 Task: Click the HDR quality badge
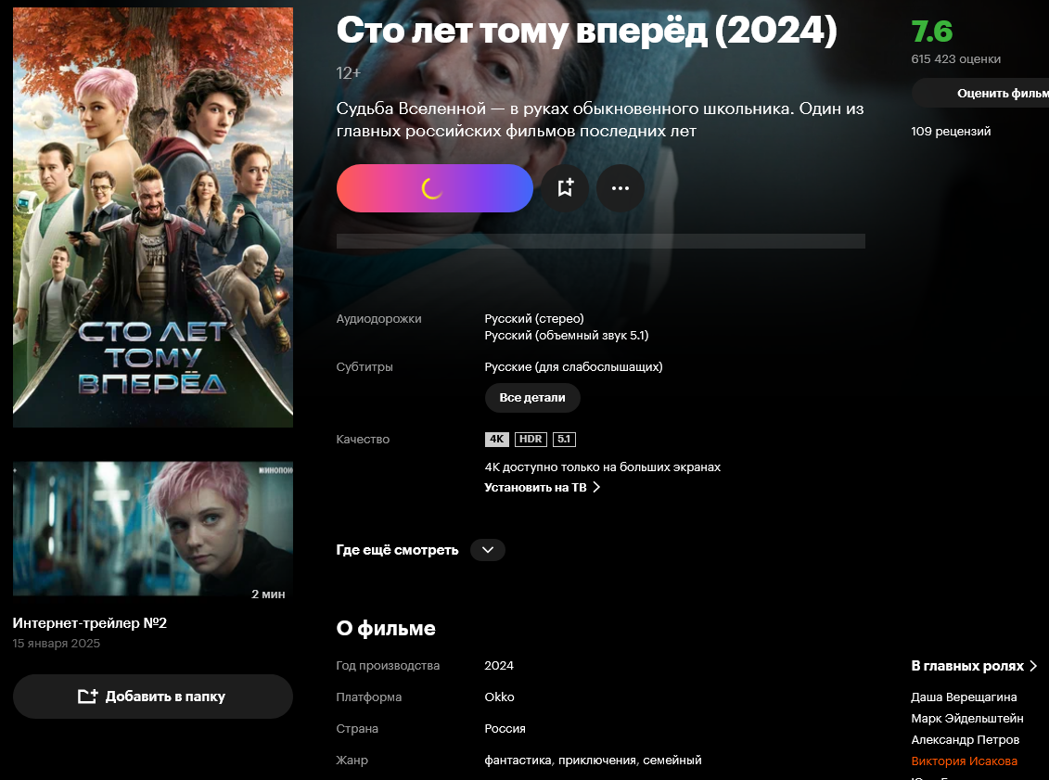click(x=531, y=440)
